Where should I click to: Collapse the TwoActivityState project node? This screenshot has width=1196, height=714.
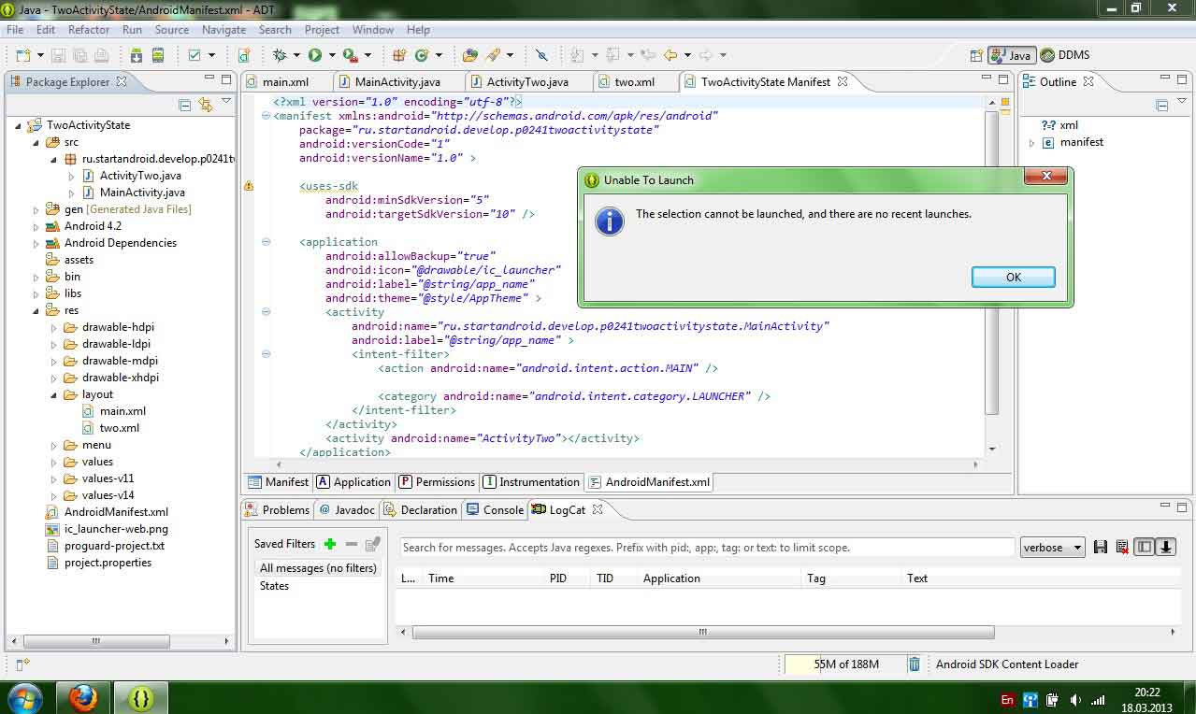[x=19, y=125]
